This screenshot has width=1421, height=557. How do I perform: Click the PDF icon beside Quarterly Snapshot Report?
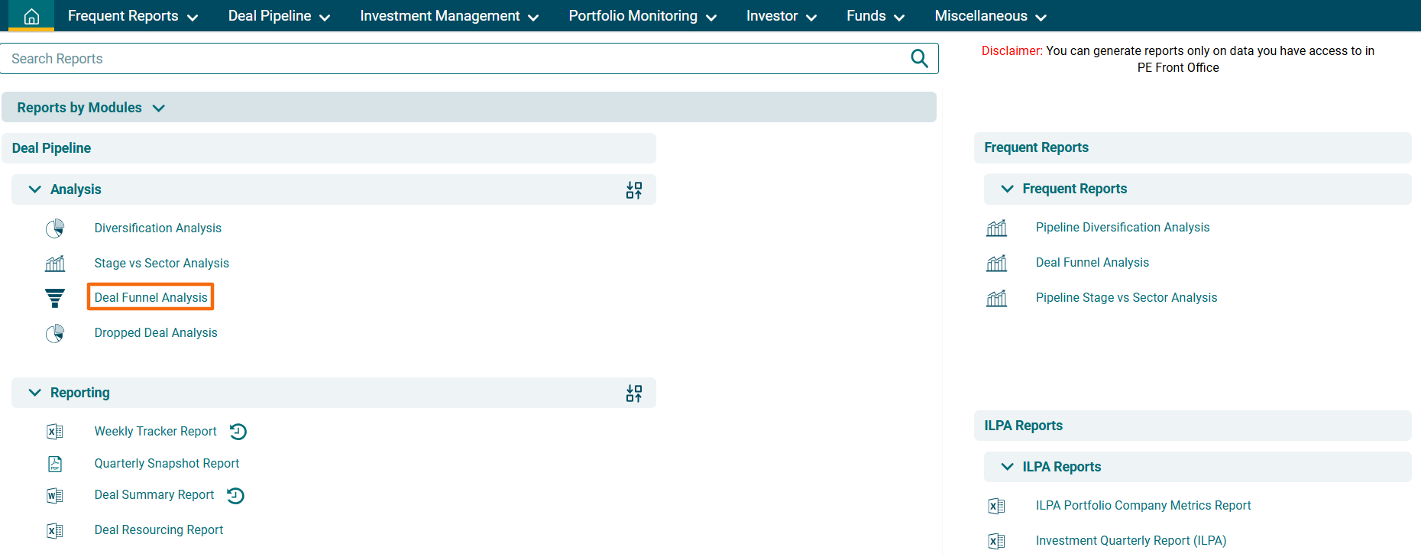tap(55, 464)
